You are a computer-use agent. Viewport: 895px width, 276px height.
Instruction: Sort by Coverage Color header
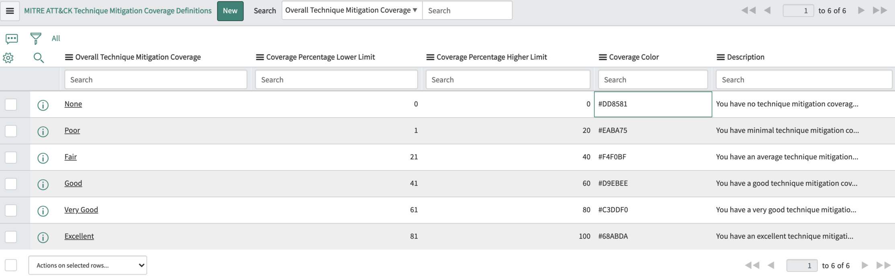[x=634, y=57]
